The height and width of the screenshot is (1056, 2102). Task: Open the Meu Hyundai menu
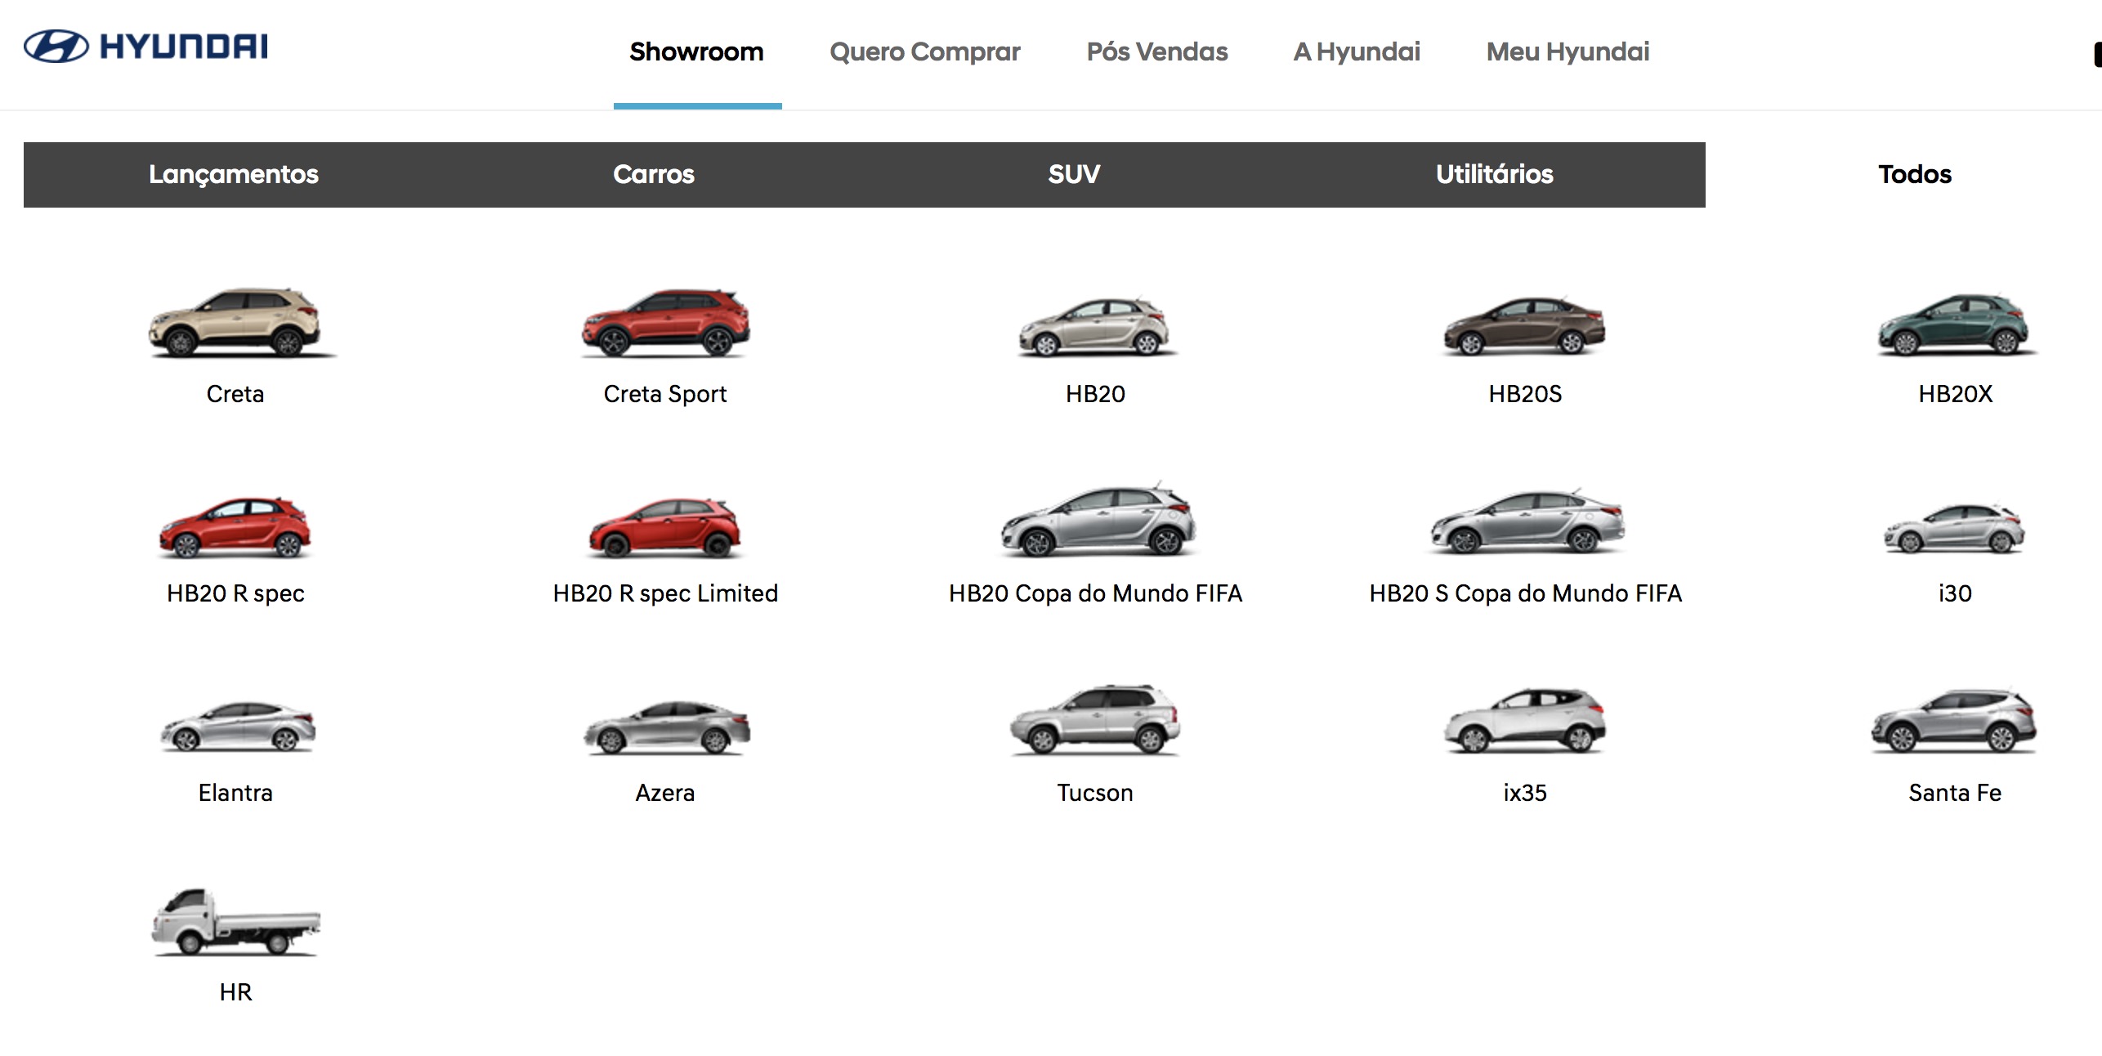[1568, 52]
